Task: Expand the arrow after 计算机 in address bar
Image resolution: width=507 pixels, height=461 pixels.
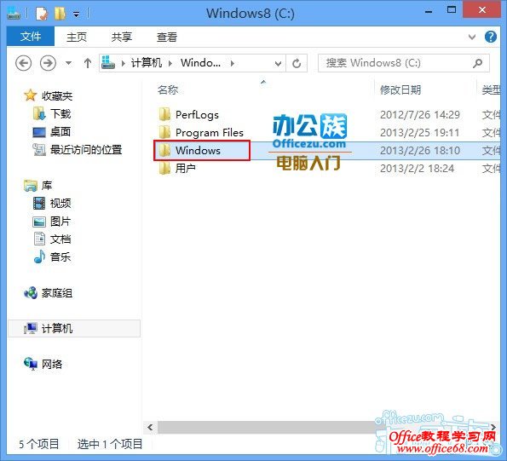Action: (x=170, y=63)
